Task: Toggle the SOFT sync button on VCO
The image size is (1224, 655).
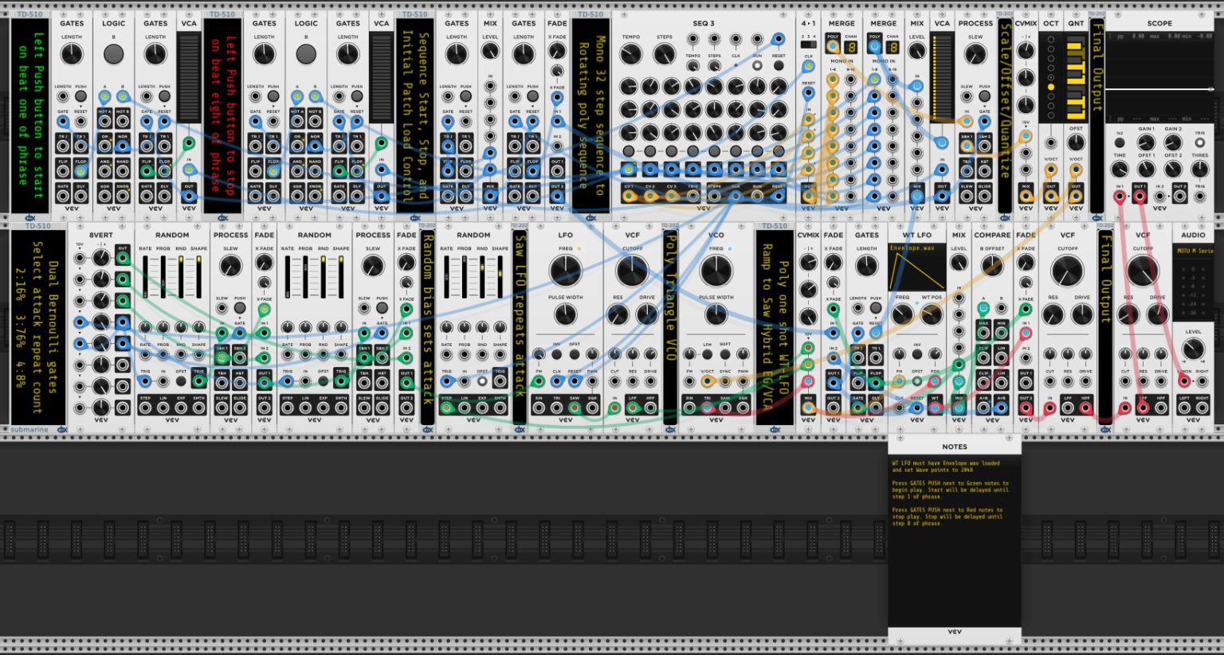Action: click(725, 354)
